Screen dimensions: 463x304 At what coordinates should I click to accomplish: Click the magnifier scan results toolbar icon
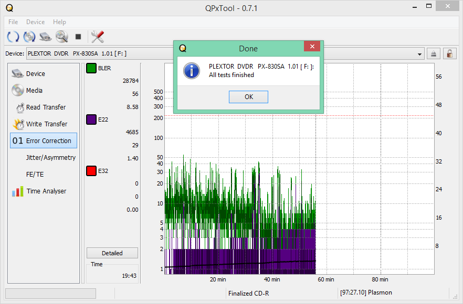click(62, 37)
